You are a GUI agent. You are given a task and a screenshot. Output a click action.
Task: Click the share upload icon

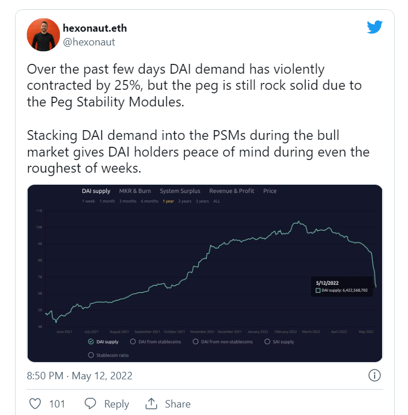(x=151, y=403)
